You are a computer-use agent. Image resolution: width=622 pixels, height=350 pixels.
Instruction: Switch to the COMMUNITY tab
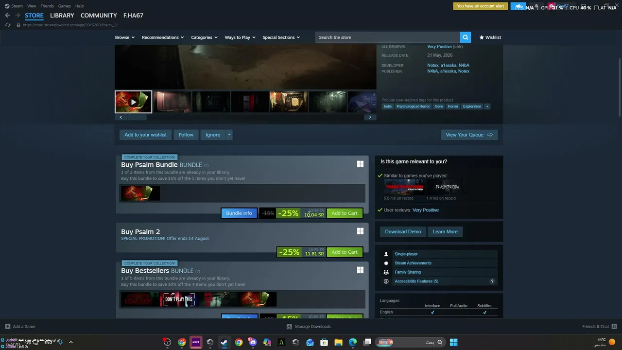coord(99,16)
